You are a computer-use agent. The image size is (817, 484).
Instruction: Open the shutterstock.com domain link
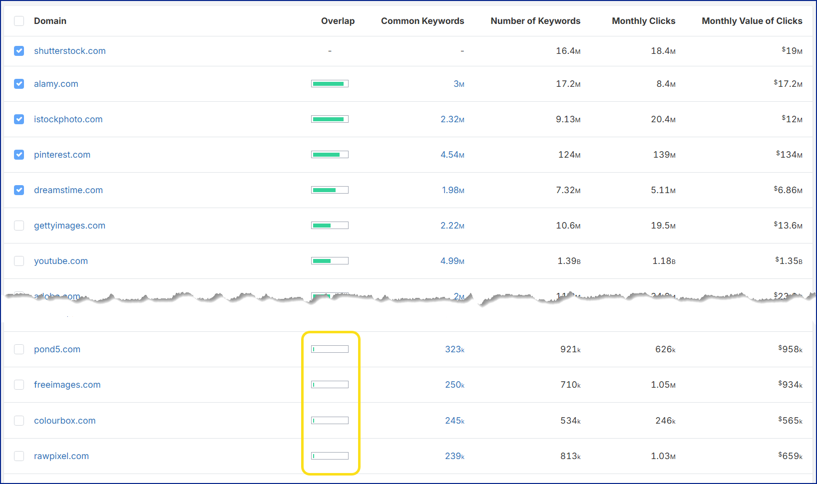coord(70,51)
